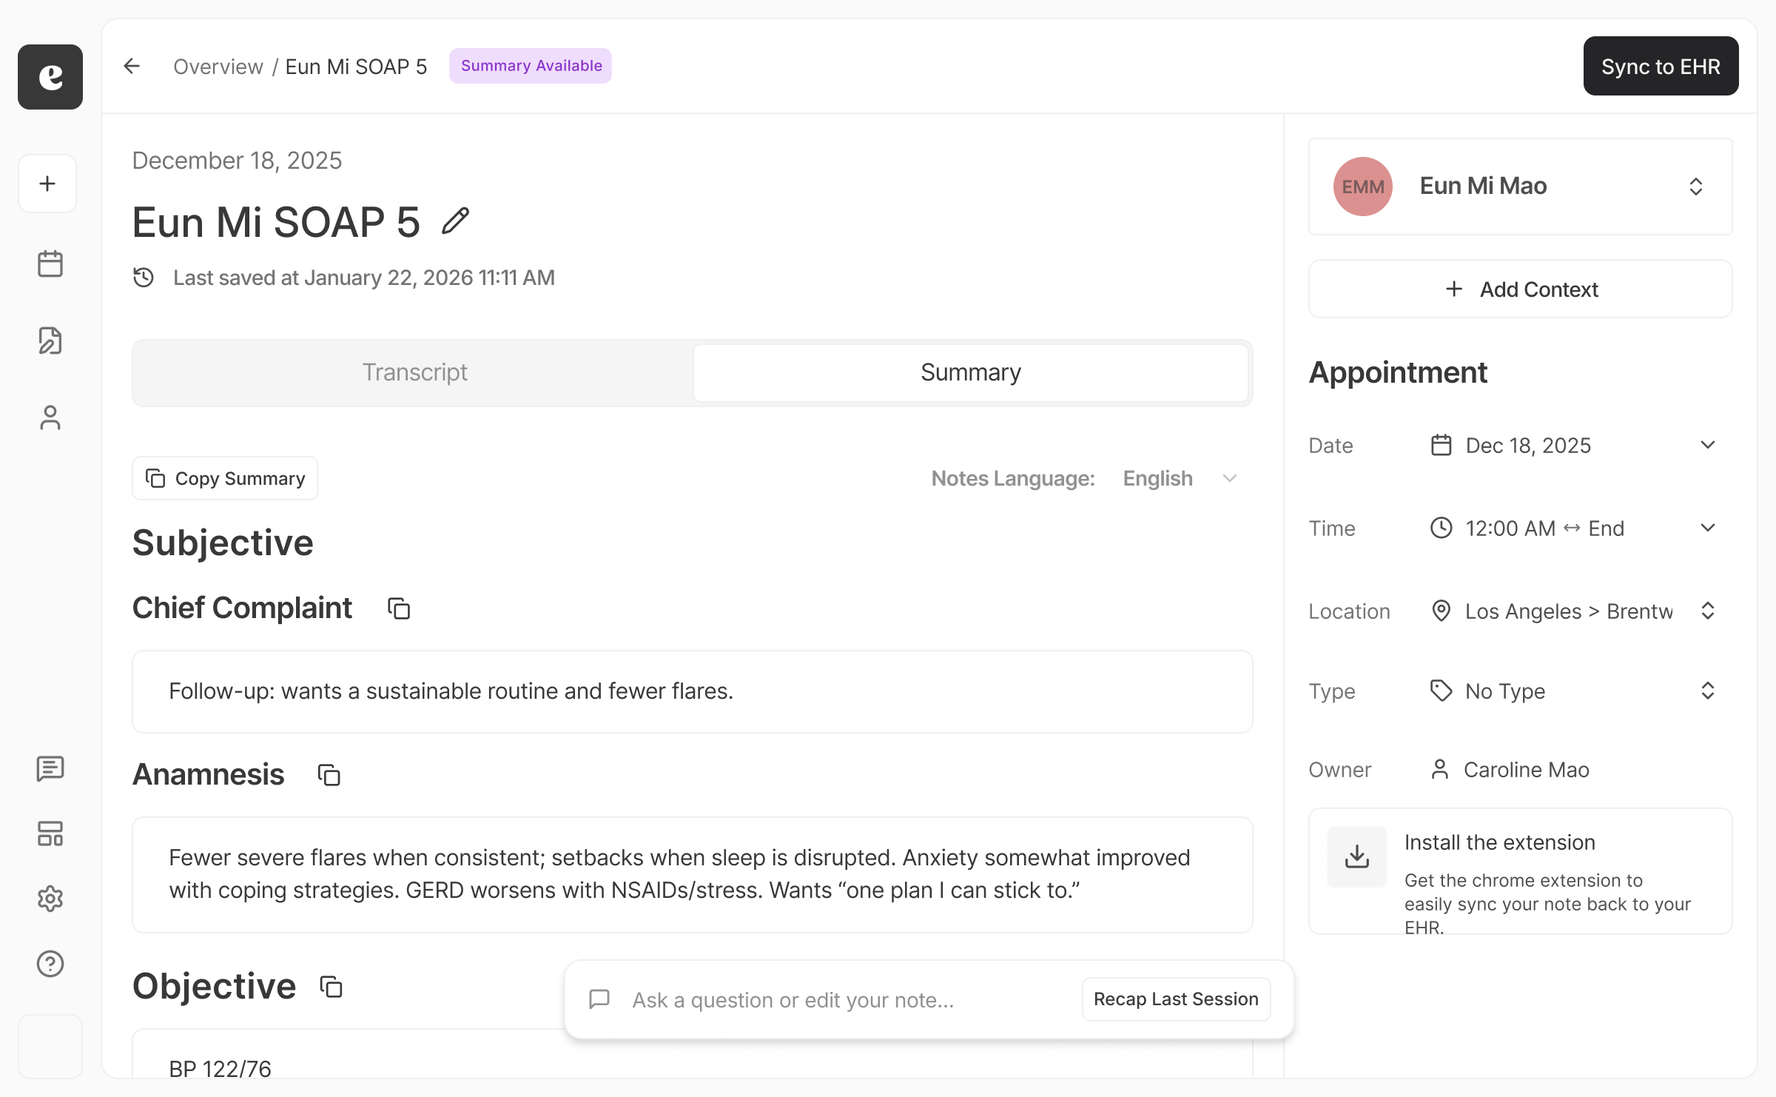Open the help question mark icon
The width and height of the screenshot is (1776, 1097).
coord(50,964)
